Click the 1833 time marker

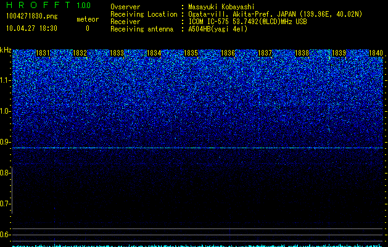(117, 53)
